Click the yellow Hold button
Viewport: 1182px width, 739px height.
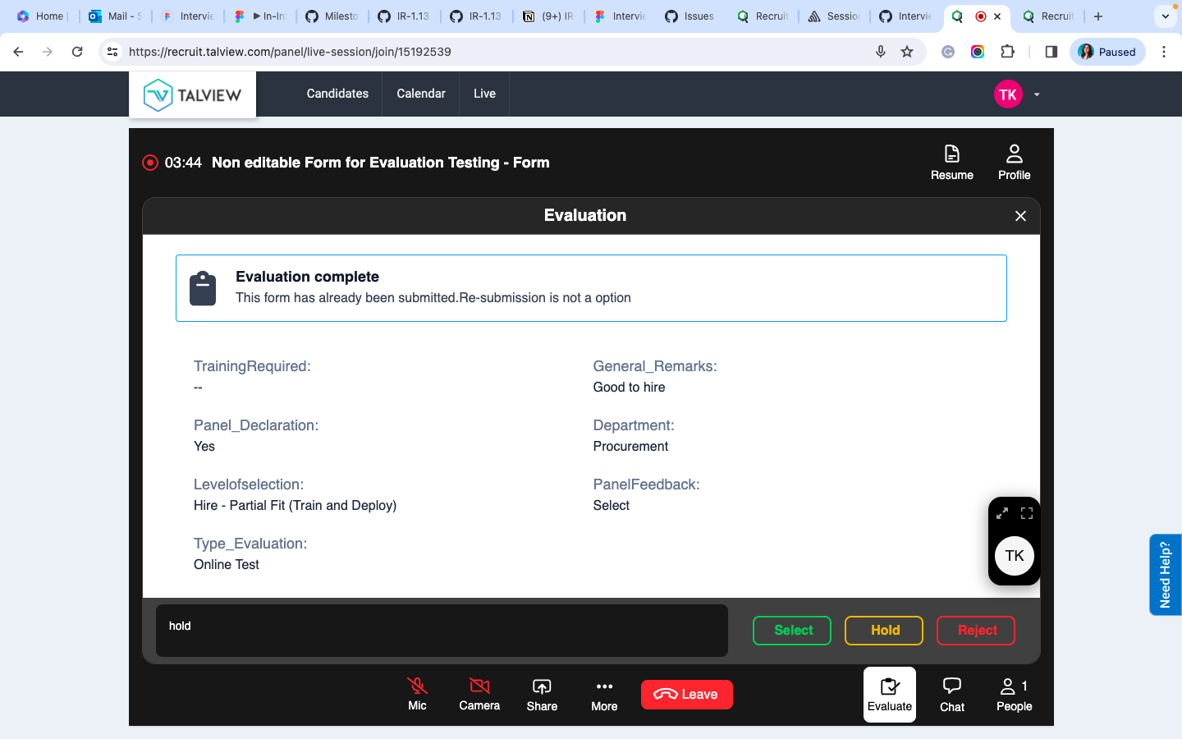pyautogui.click(x=884, y=631)
